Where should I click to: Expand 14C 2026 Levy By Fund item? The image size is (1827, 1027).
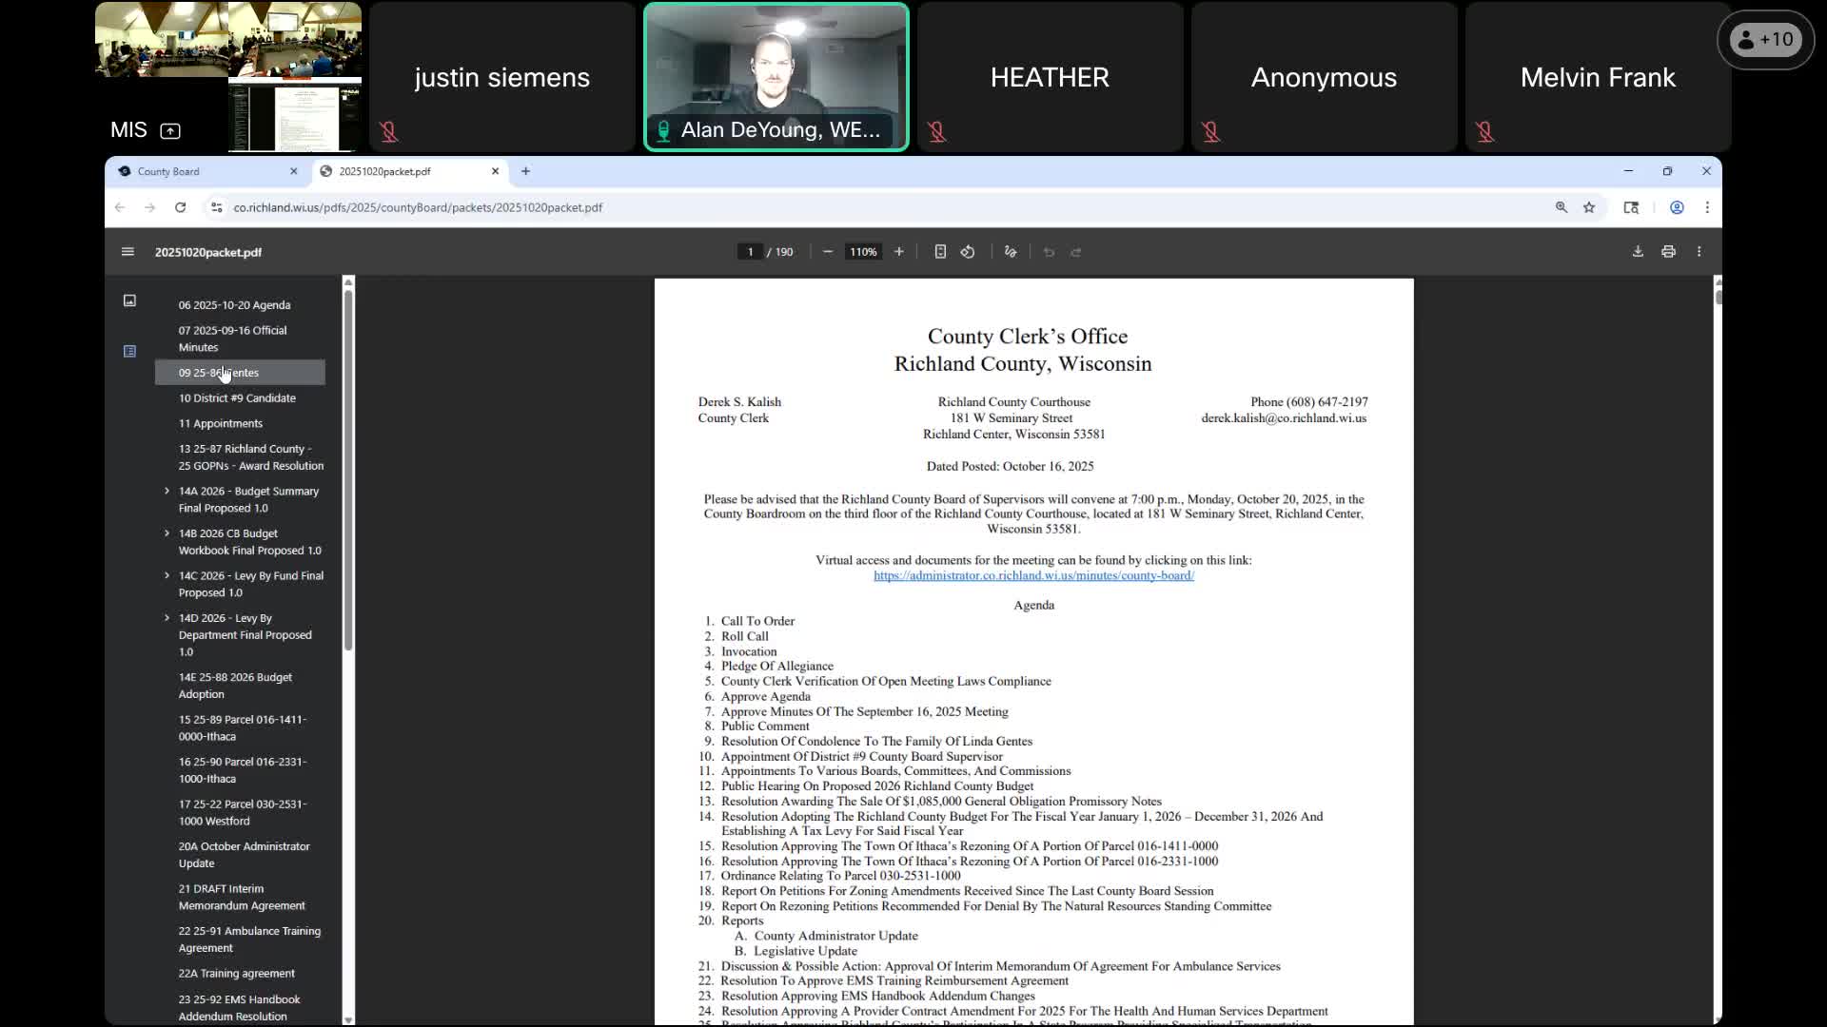(167, 575)
